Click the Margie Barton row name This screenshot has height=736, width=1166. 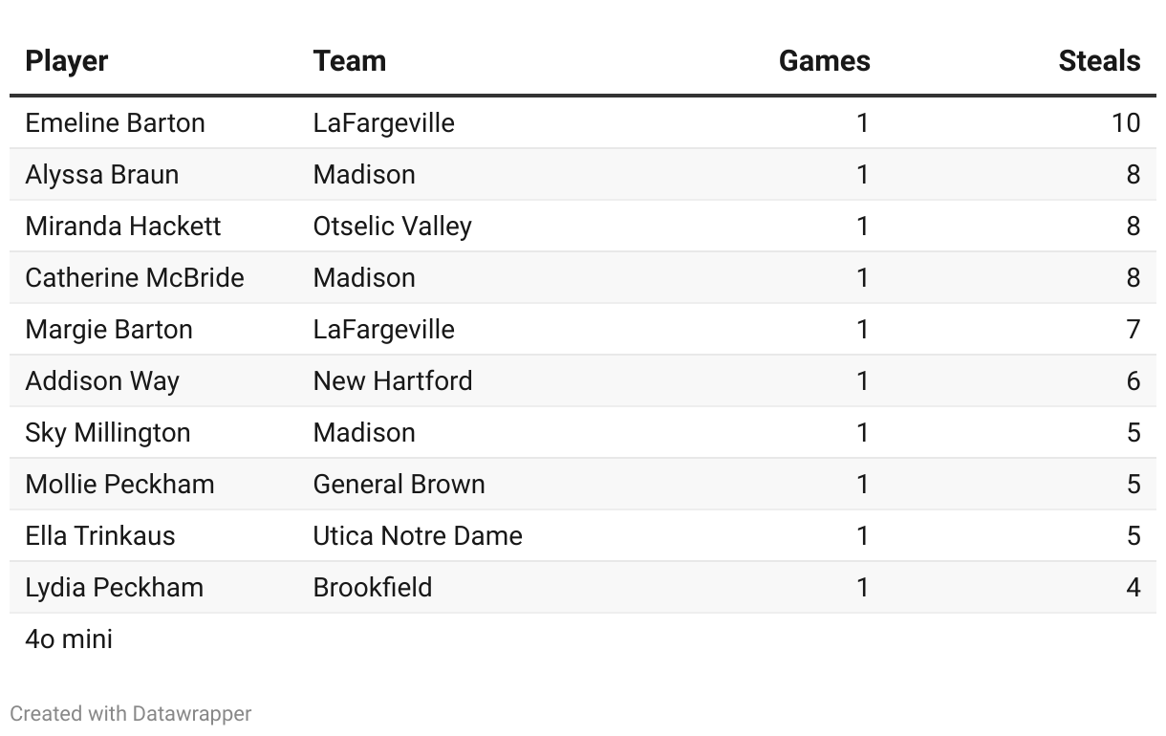[x=109, y=330]
